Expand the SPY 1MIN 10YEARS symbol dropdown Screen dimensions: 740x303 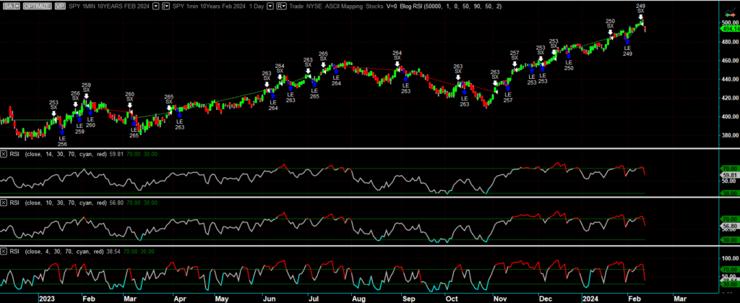(157, 5)
